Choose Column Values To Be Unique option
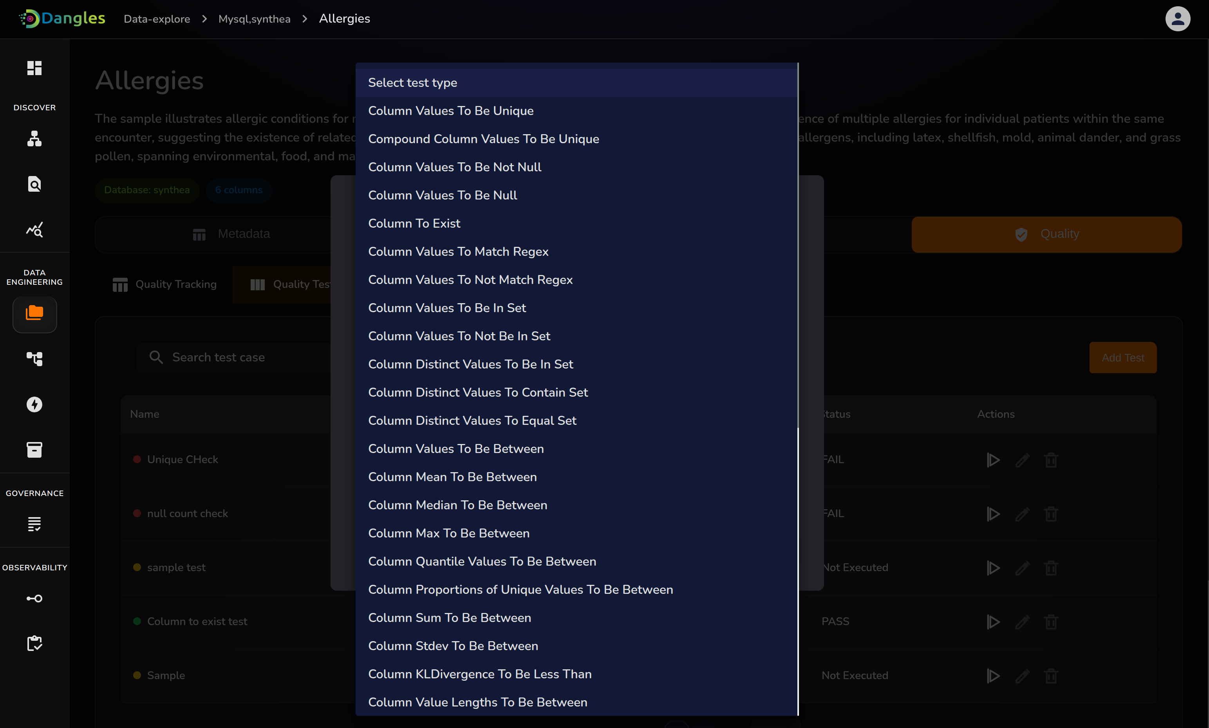 click(450, 111)
